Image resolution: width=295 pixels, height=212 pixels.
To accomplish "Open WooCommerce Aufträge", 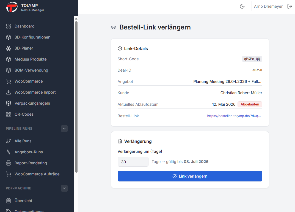I will 37,174.
